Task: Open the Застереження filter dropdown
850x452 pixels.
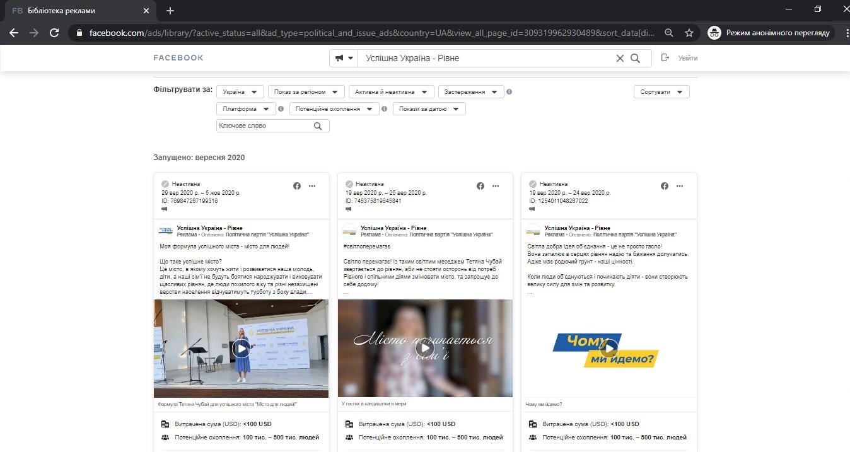Action: coord(471,92)
